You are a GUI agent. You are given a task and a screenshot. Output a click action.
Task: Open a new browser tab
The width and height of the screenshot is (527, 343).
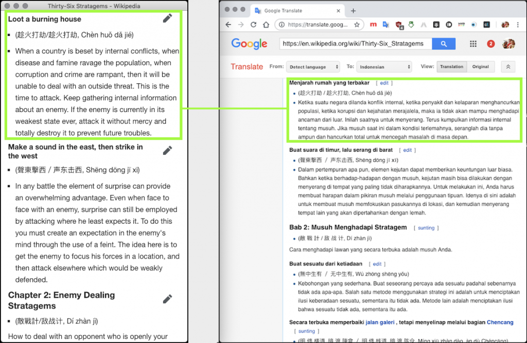coord(353,11)
